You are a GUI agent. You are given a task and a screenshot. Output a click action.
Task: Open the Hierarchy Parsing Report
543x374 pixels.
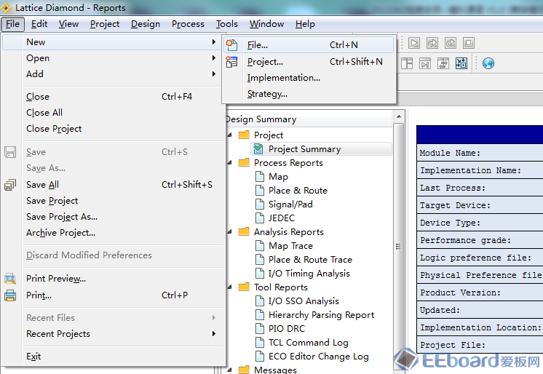pos(322,315)
